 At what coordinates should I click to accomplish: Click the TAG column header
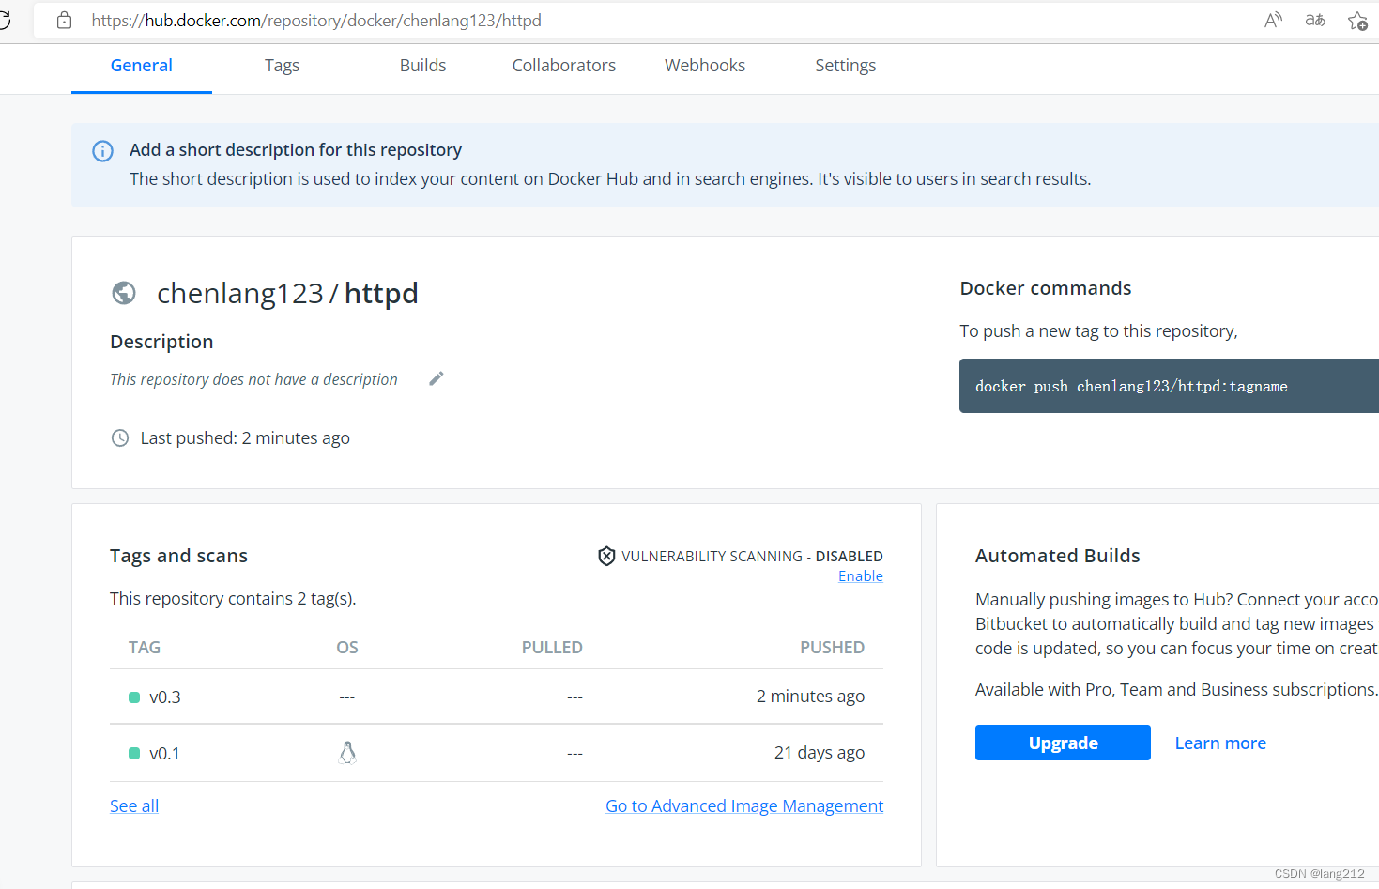point(145,648)
